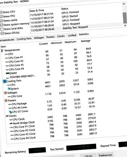
Task: Click the Current column header
Action: click(43, 44)
